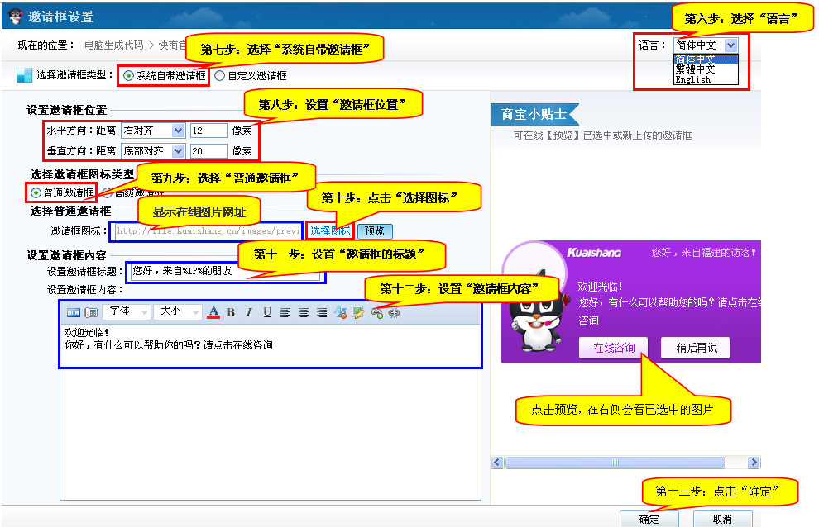Open the red font color picker

[213, 312]
